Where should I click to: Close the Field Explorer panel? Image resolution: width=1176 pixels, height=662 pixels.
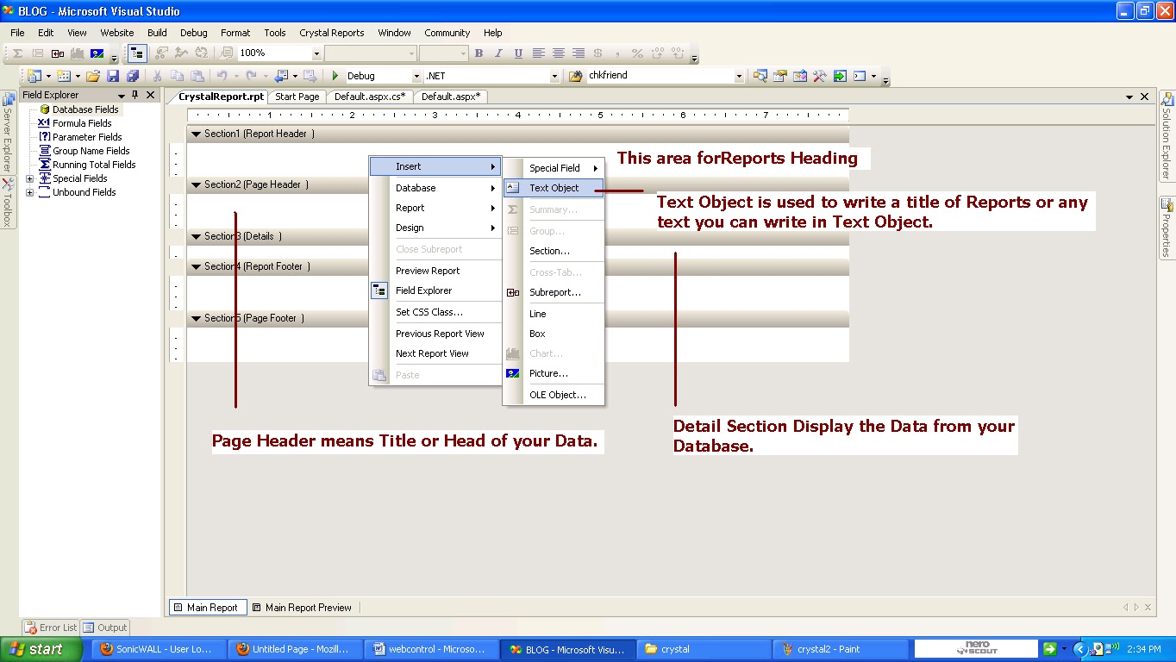[150, 95]
